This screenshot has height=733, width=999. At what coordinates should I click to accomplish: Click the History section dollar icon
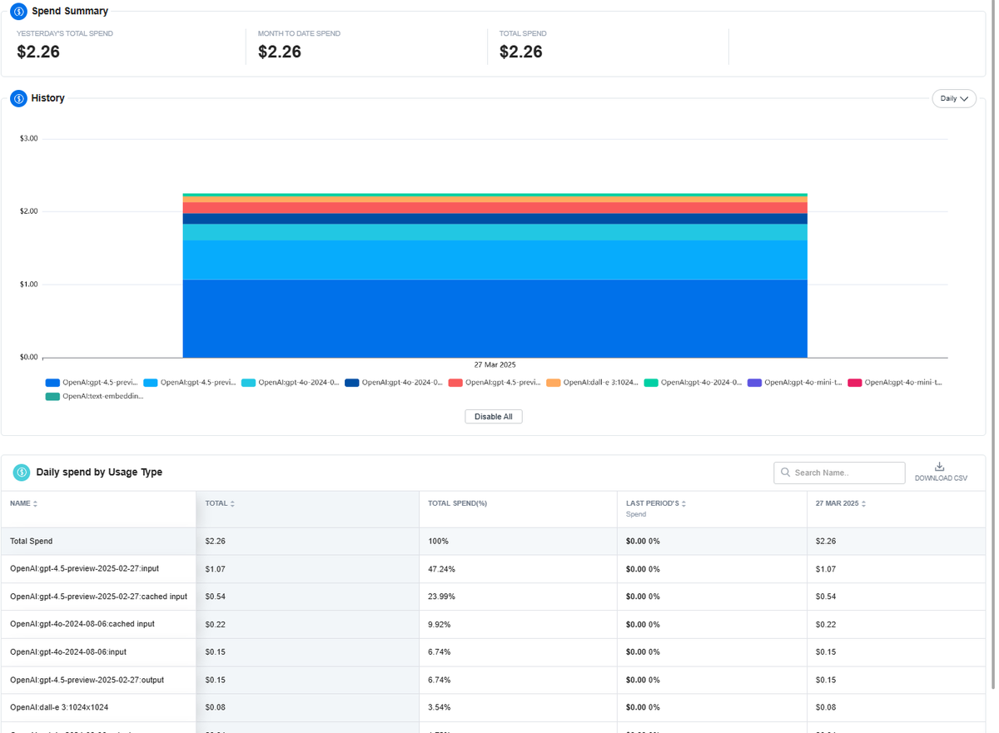(x=18, y=98)
